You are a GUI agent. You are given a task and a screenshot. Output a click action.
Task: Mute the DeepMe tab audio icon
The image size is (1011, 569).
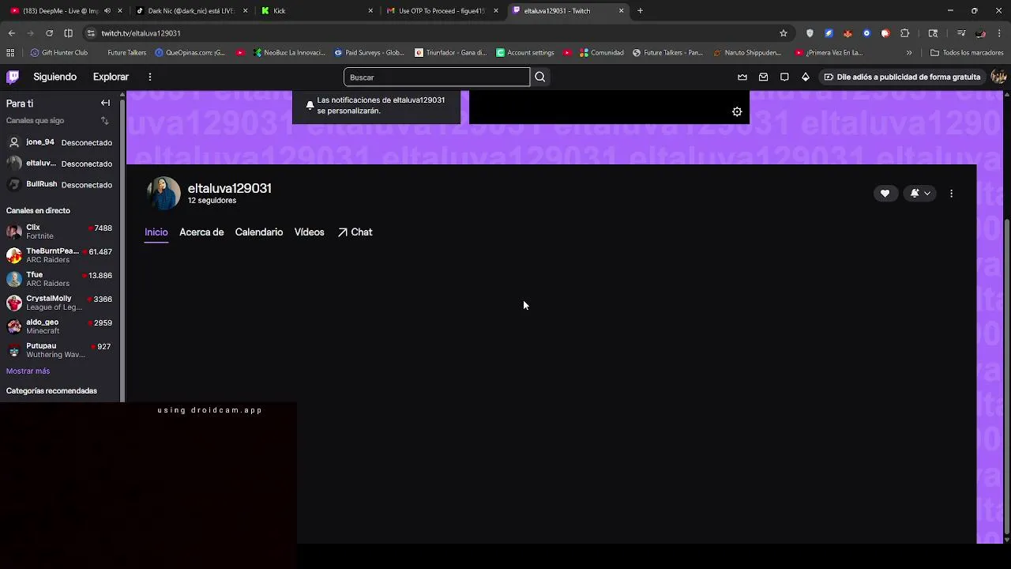[107, 11]
